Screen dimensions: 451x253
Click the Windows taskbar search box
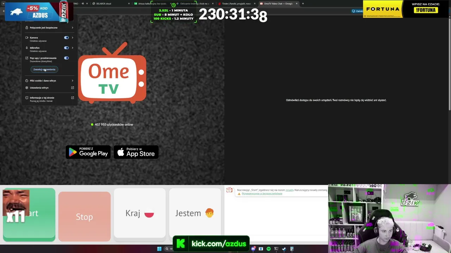pos(169,249)
